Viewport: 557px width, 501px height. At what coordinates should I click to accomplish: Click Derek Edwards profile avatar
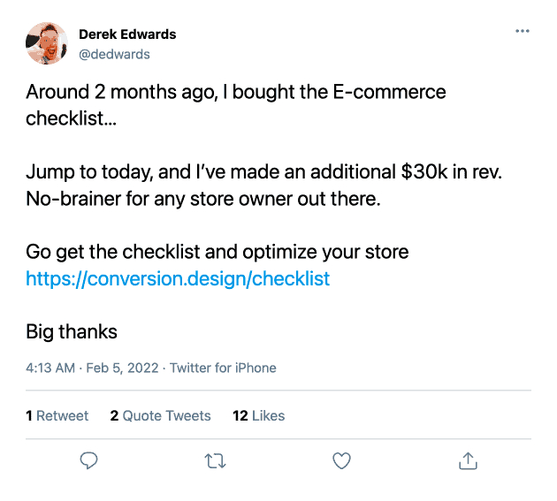[x=48, y=44]
